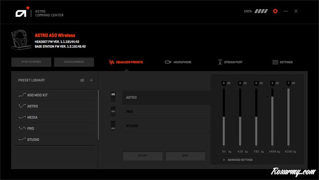Add new preset with plus icon
Viewport: 319px width, 180px height.
[x=91, y=80]
